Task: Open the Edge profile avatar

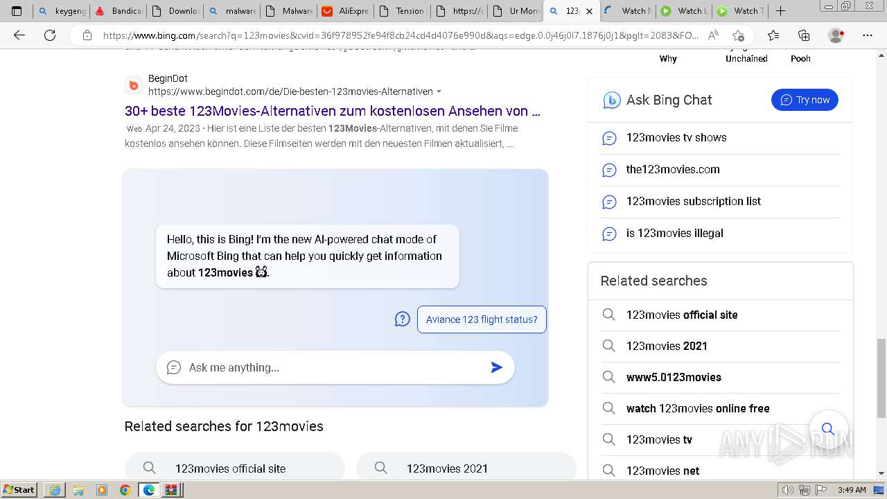Action: click(836, 35)
